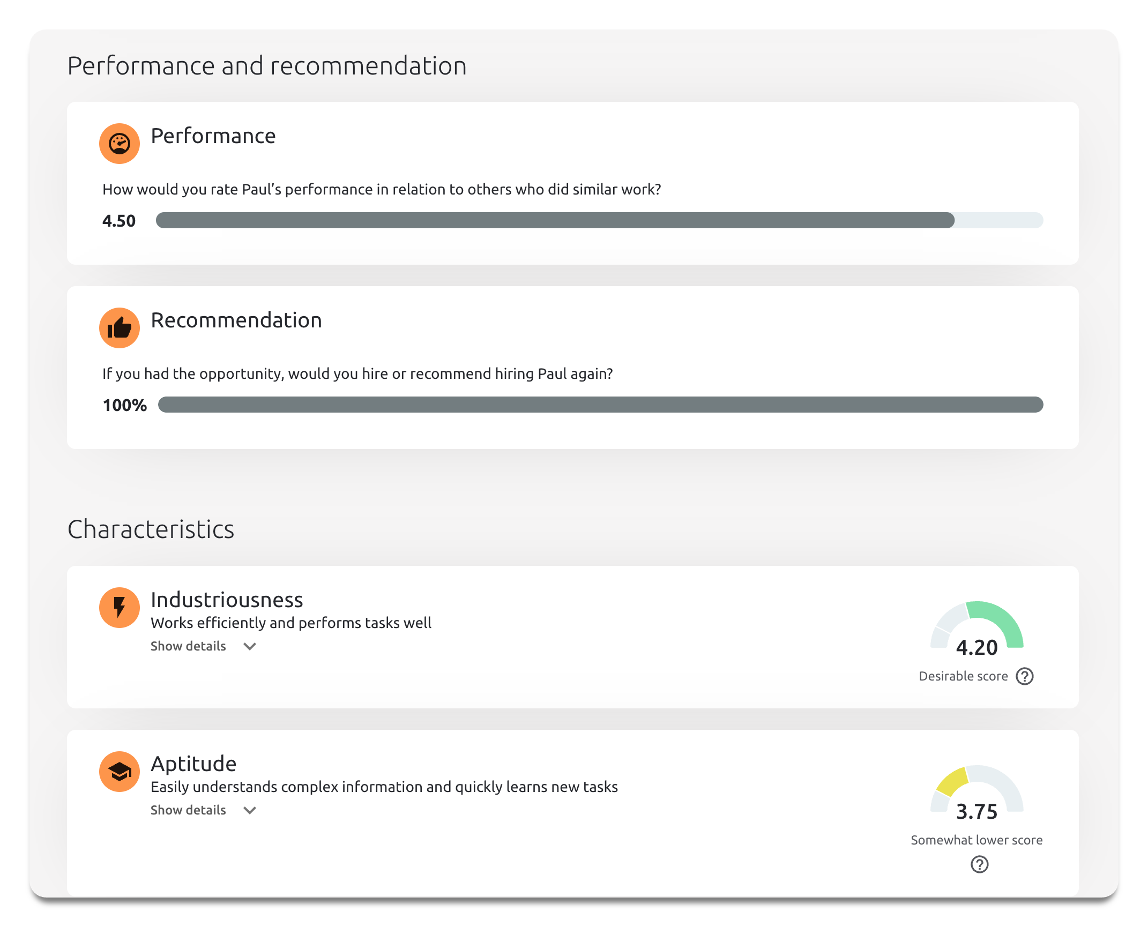
Task: Click the Recommendation thumbs-up icon
Action: (120, 328)
